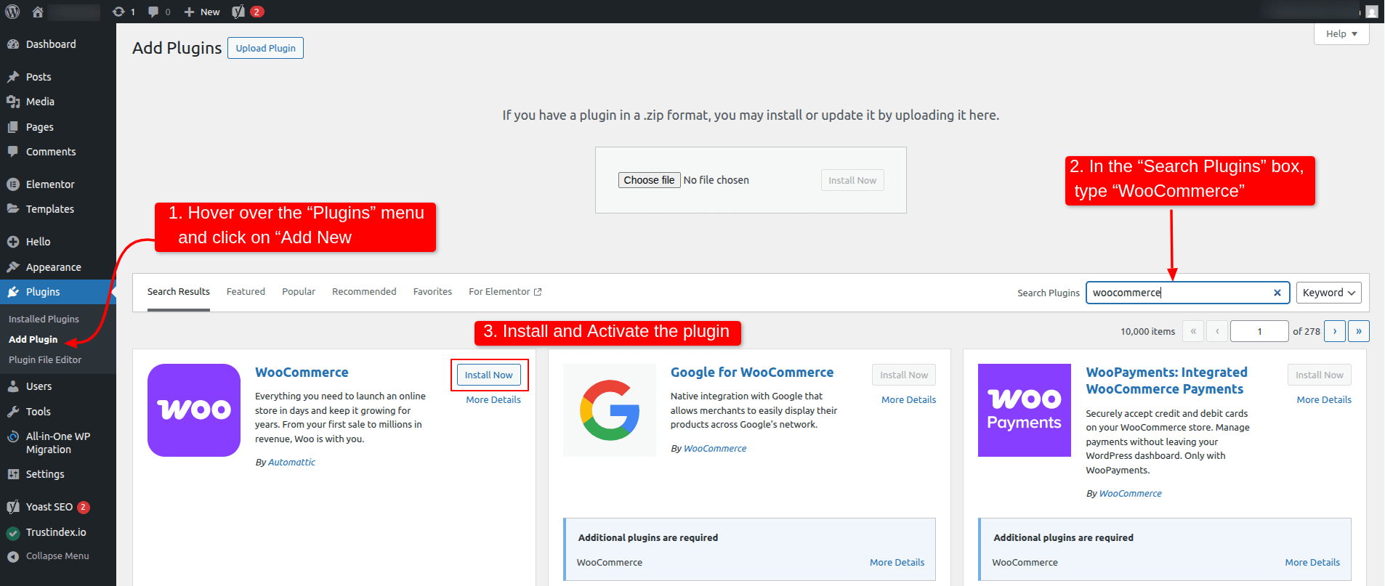This screenshot has width=1385, height=586.
Task: Switch to the Featured tab
Action: (246, 292)
